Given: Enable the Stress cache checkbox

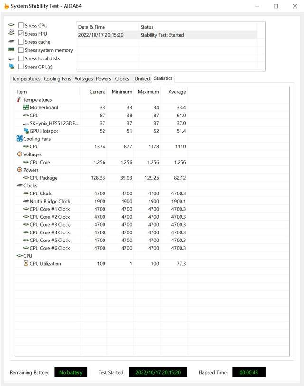Looking at the screenshot, I should pyautogui.click(x=21, y=42).
